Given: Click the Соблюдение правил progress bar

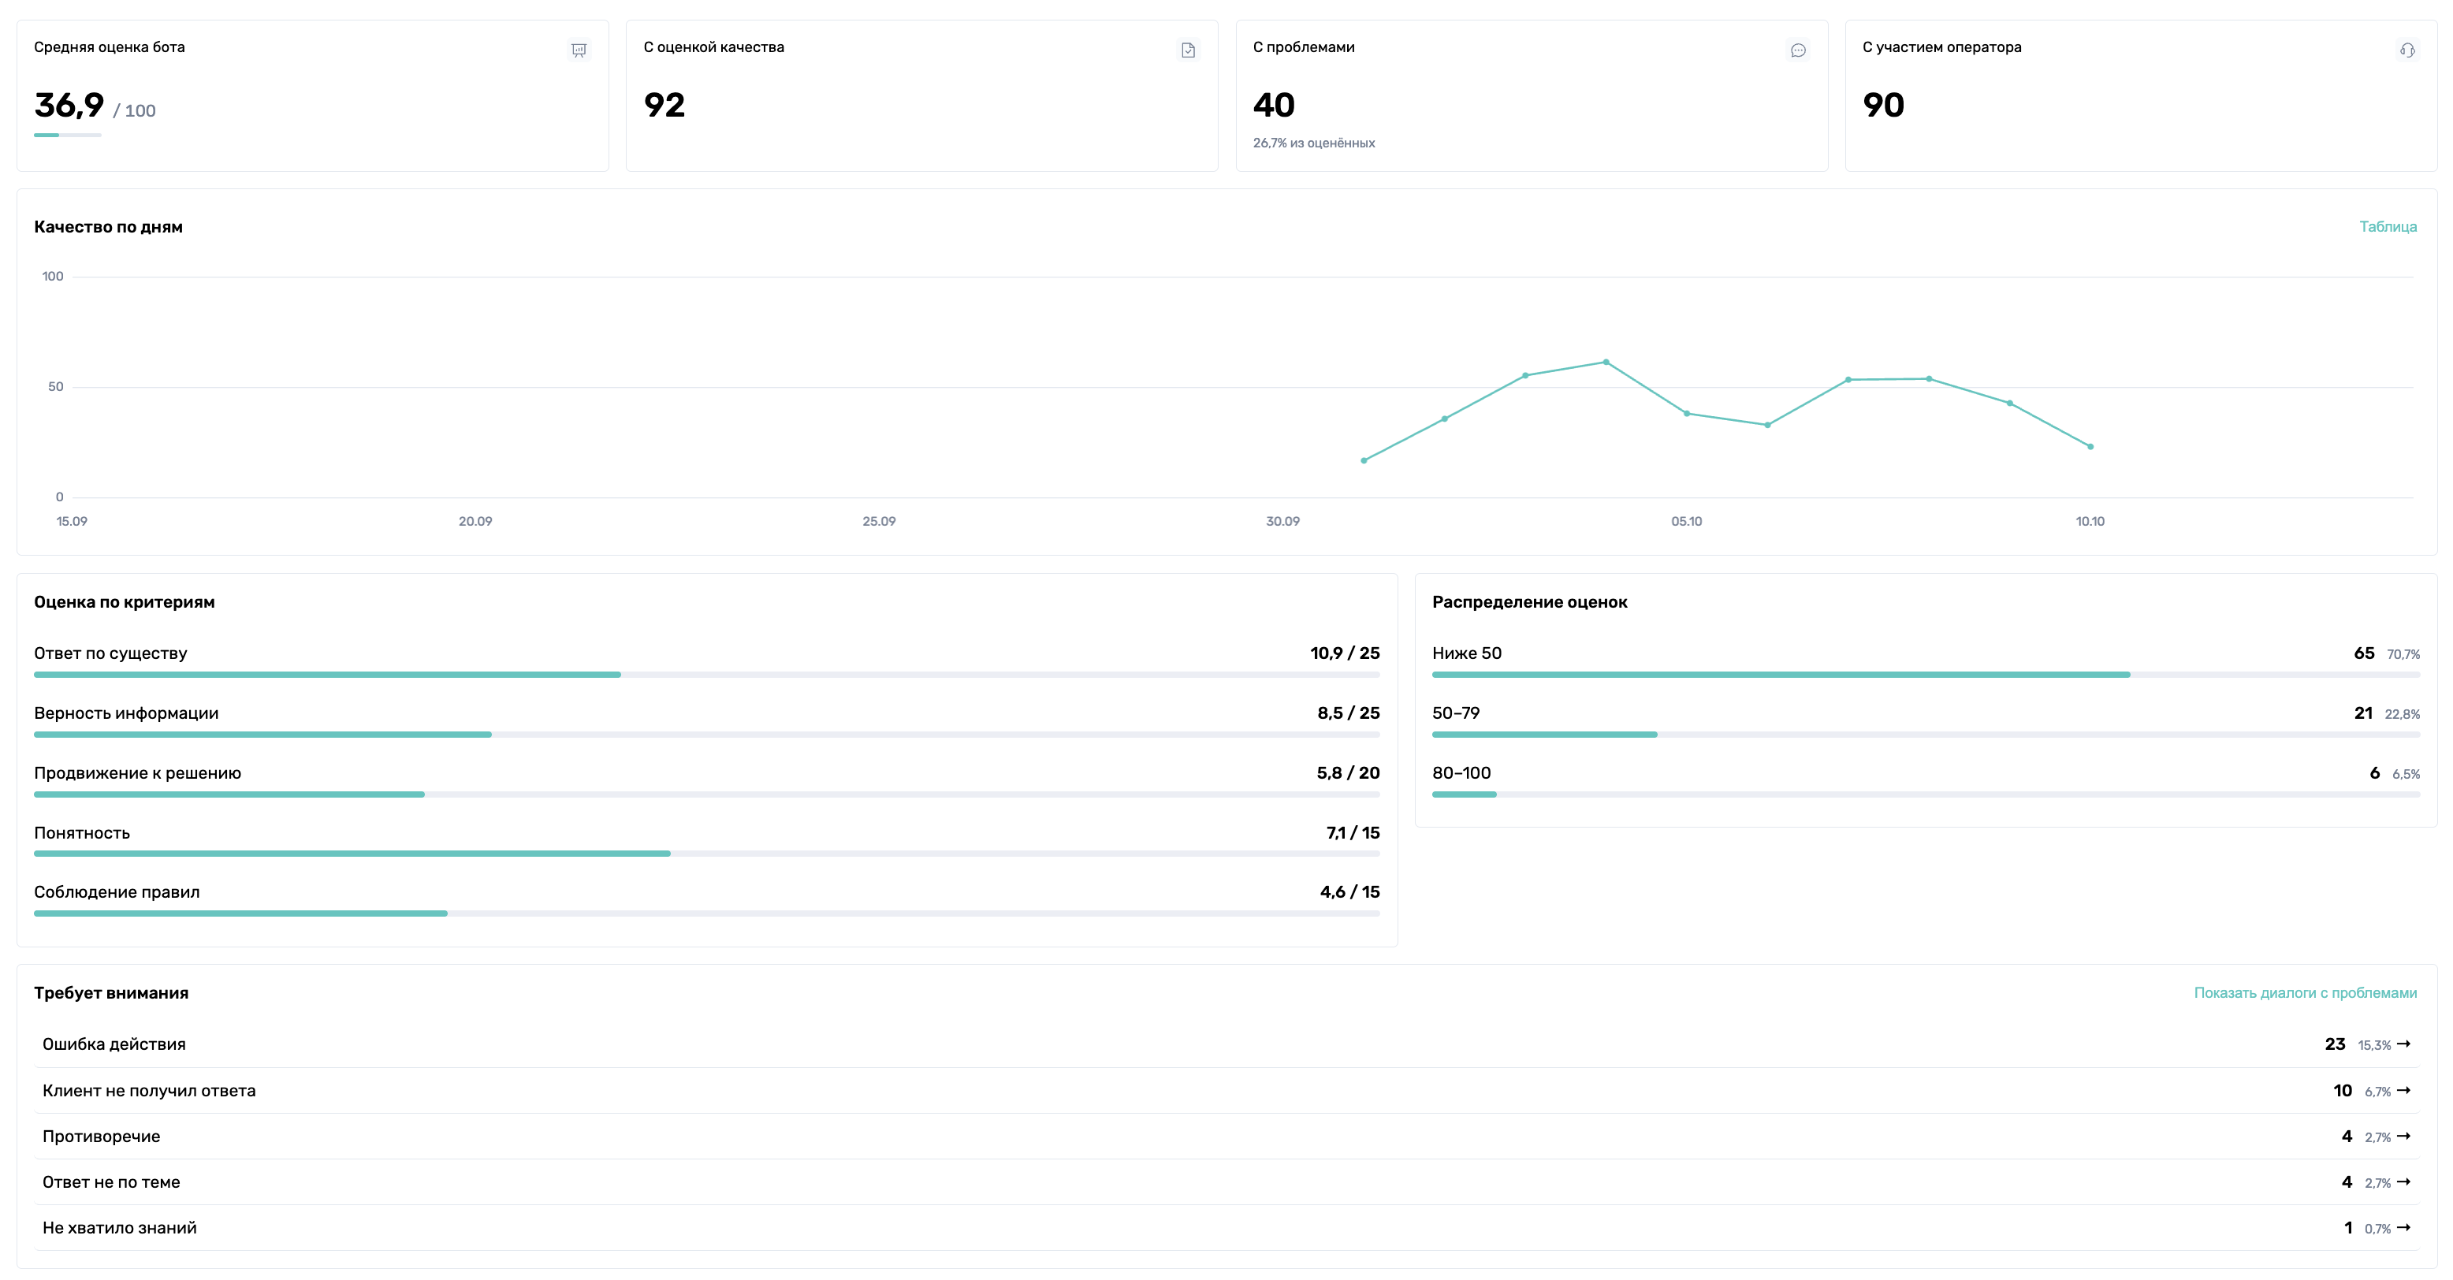Looking at the screenshot, I should coord(706,913).
